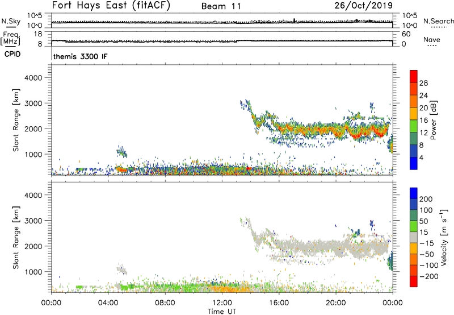Click the '04:00' time axis label
454x315 pixels.
point(108,303)
